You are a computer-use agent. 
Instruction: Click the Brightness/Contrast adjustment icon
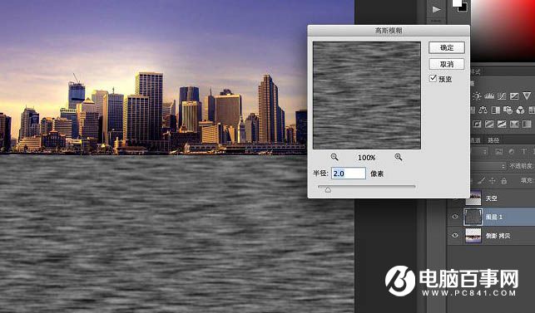click(x=477, y=96)
